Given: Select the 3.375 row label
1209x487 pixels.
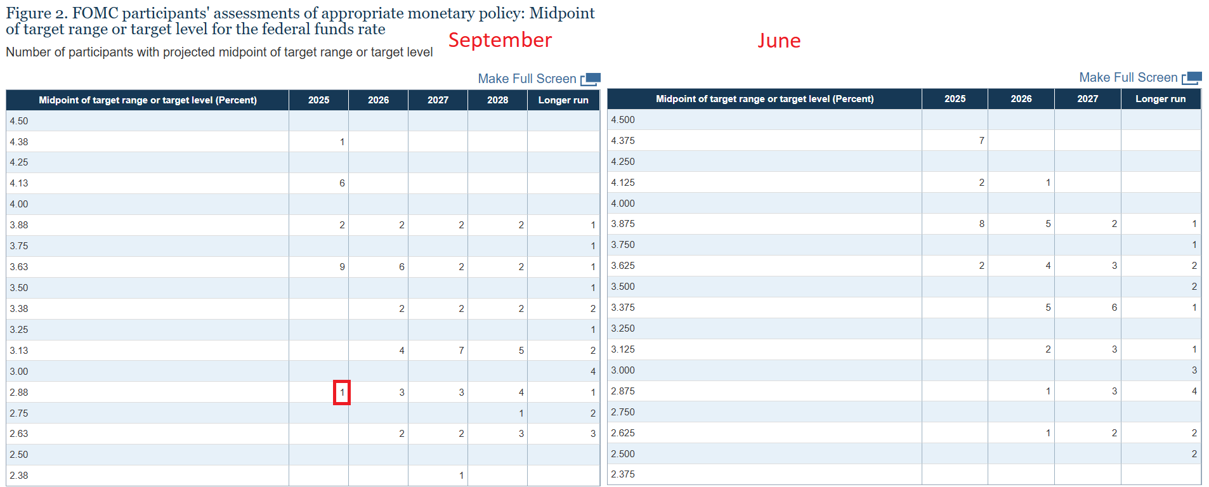Looking at the screenshot, I should click(623, 308).
